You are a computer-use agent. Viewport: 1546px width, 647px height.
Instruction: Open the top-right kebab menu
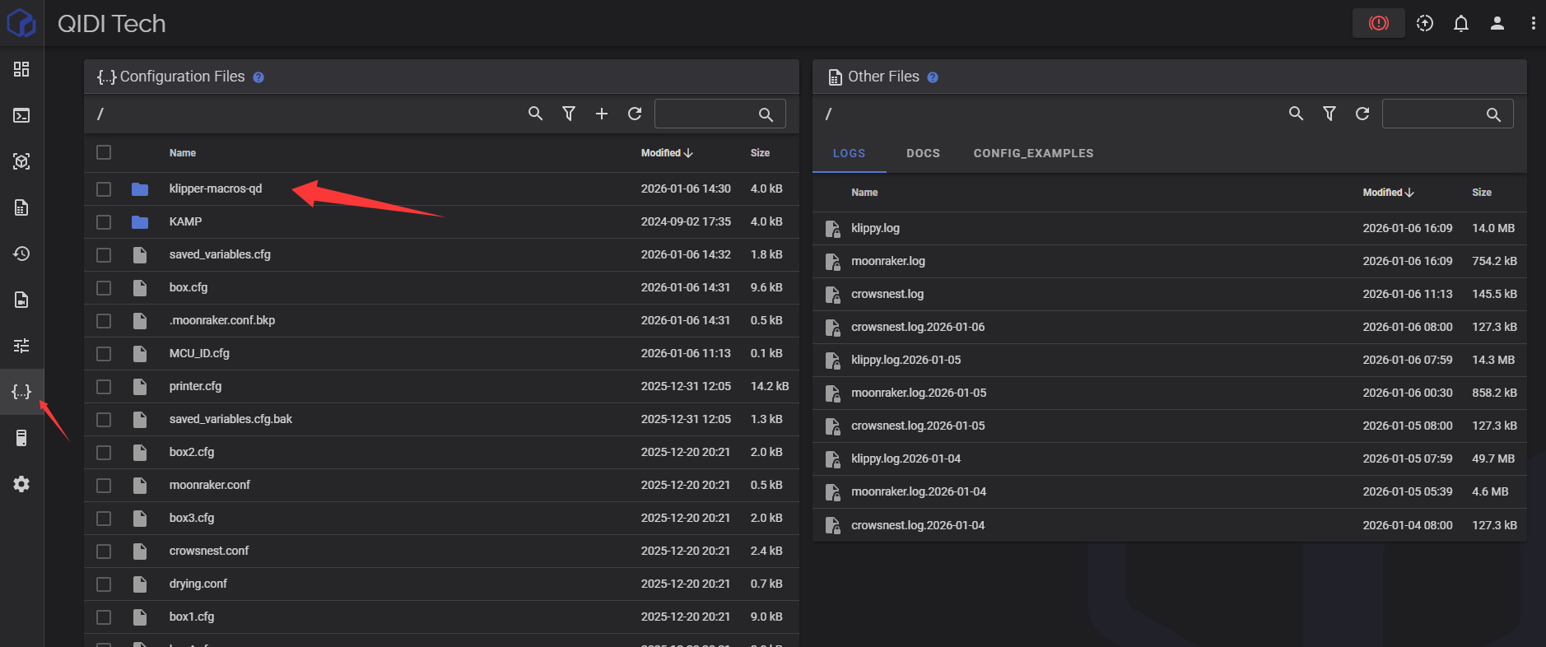pos(1533,23)
